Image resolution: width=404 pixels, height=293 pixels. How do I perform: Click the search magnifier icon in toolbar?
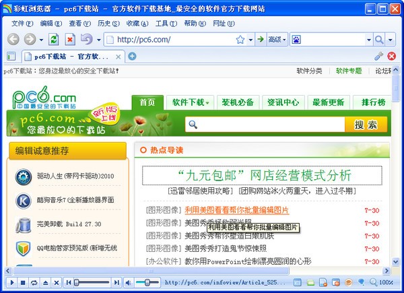(x=380, y=40)
